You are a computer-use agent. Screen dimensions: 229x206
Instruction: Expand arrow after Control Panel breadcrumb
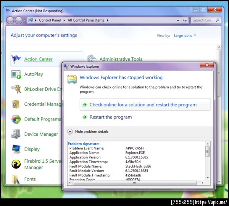[x=64, y=21]
